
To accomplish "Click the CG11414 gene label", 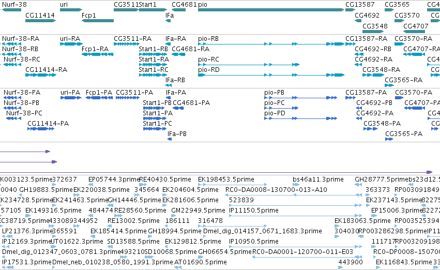I will (x=40, y=15).
